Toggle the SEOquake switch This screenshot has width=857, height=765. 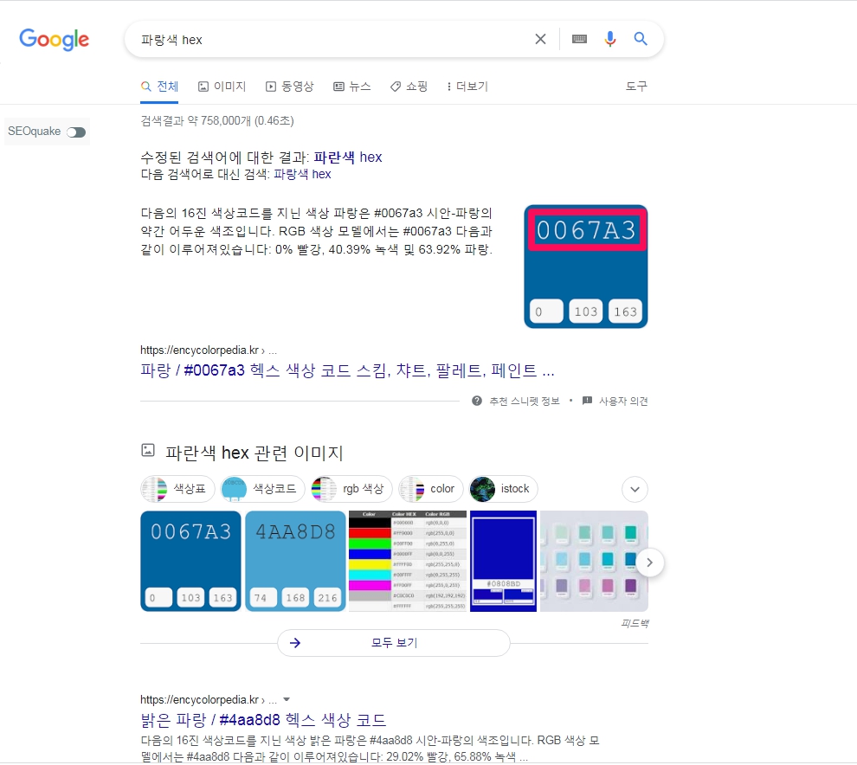(x=76, y=132)
